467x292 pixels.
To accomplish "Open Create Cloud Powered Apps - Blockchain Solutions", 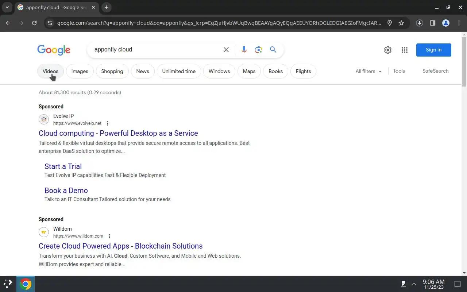I will [x=120, y=246].
